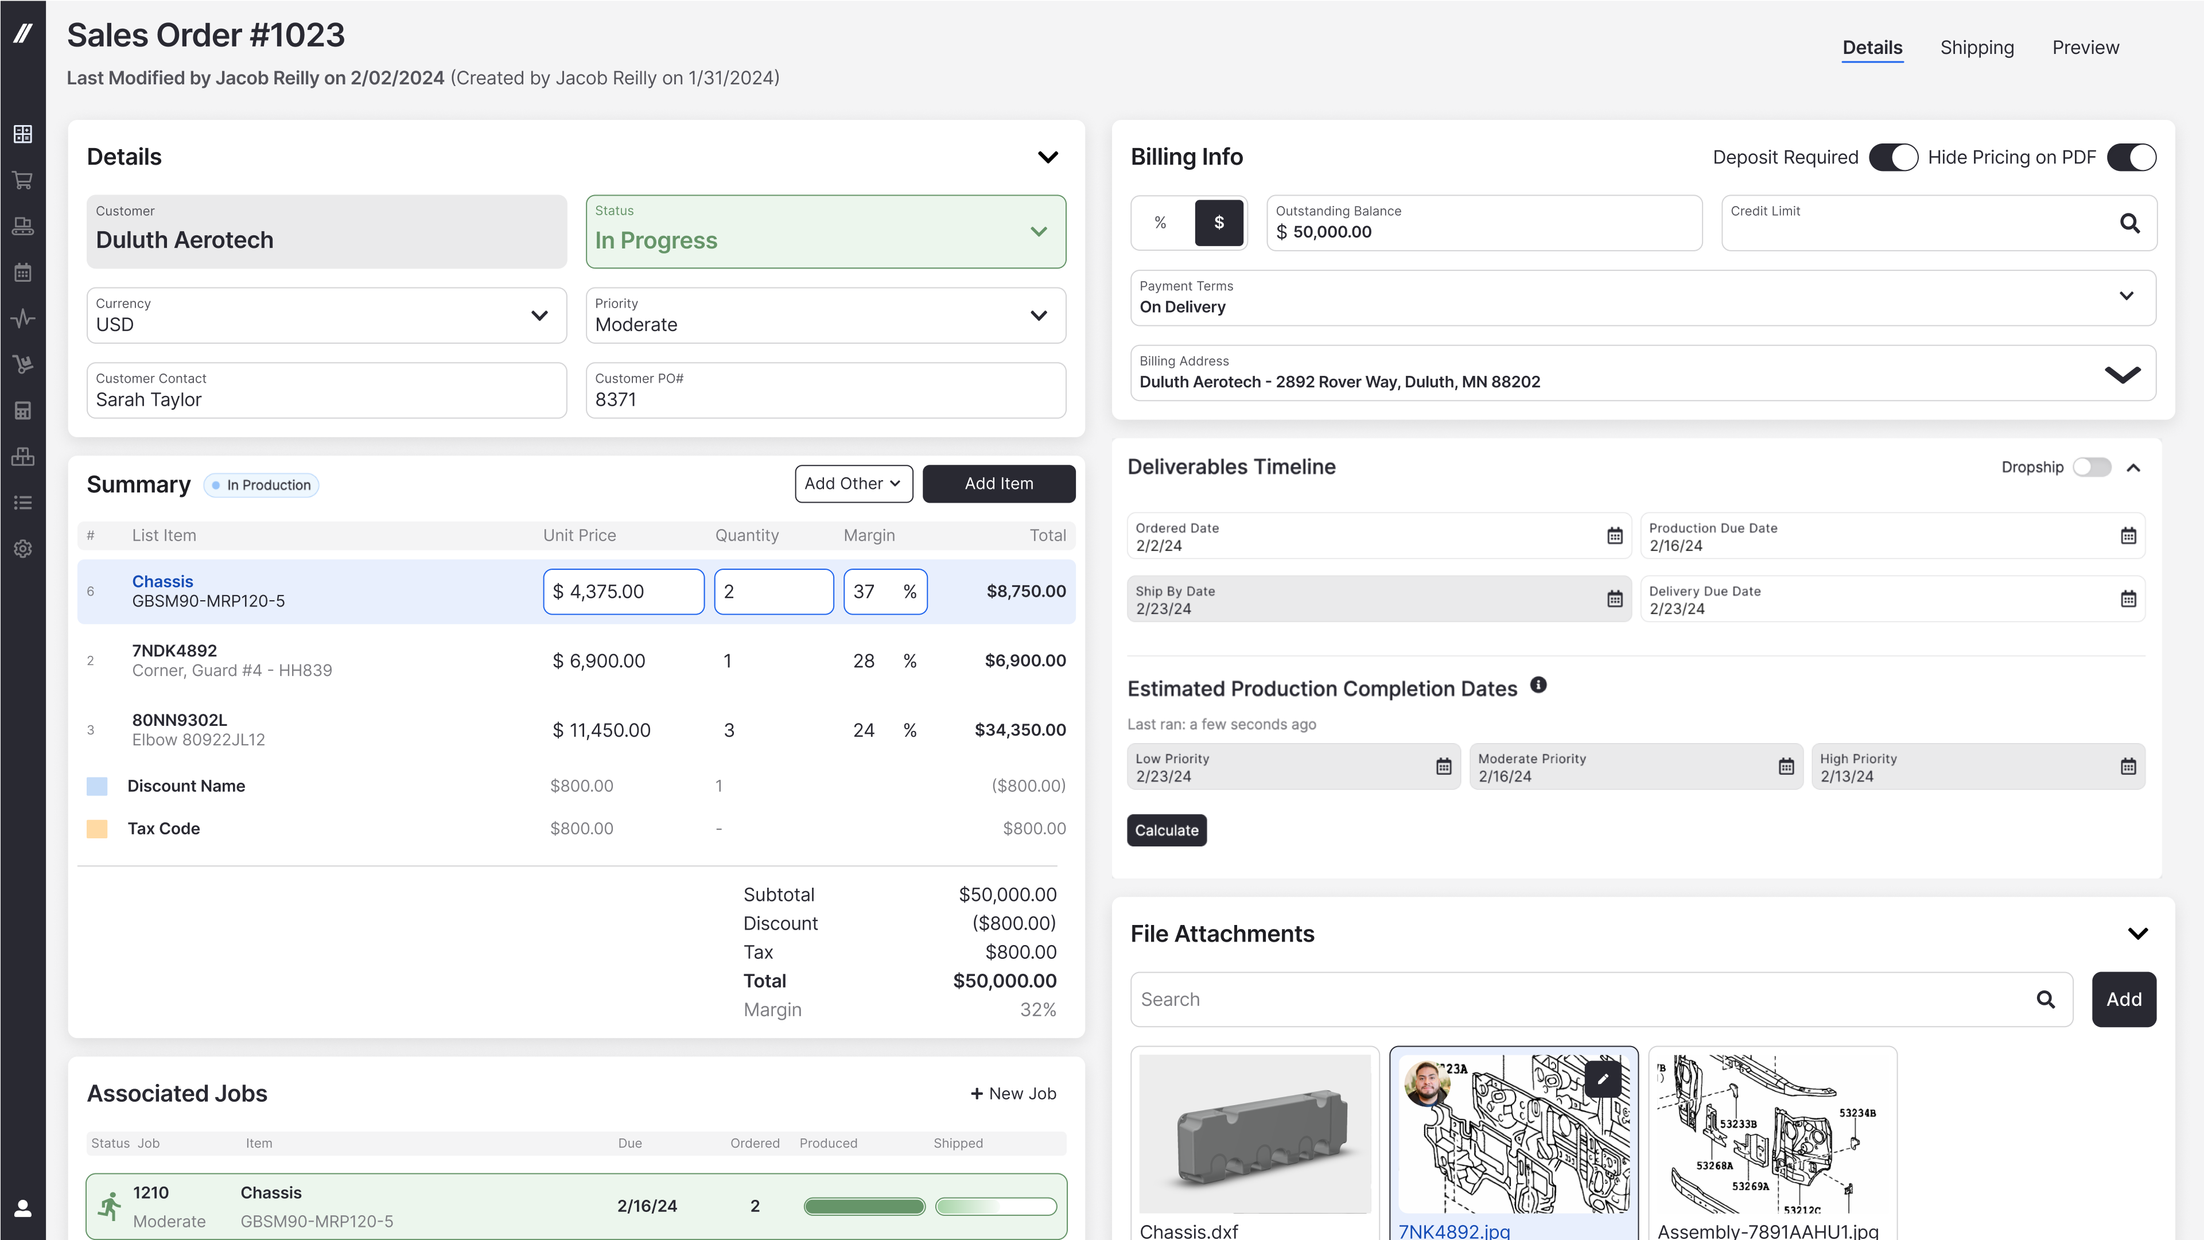This screenshot has height=1240, width=2204.
Task: Open the activity monitor module icon
Action: 22,318
